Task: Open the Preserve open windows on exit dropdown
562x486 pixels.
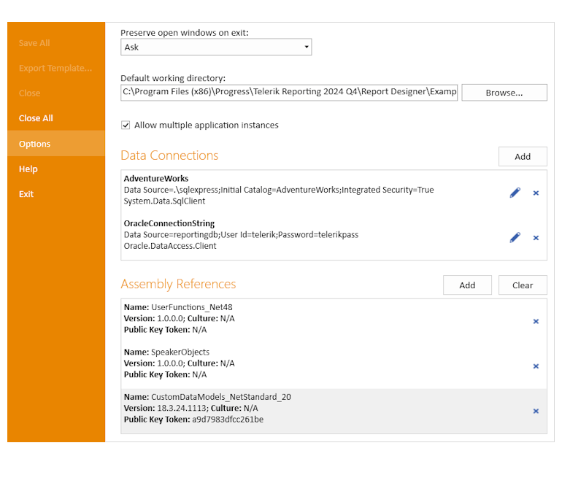Action: tap(216, 47)
